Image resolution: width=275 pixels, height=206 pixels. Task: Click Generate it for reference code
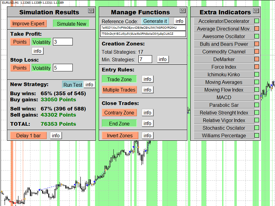pyautogui.click(x=155, y=21)
